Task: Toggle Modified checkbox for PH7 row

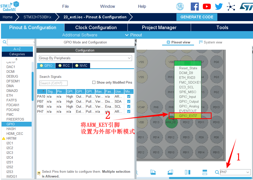Action: click(129, 111)
